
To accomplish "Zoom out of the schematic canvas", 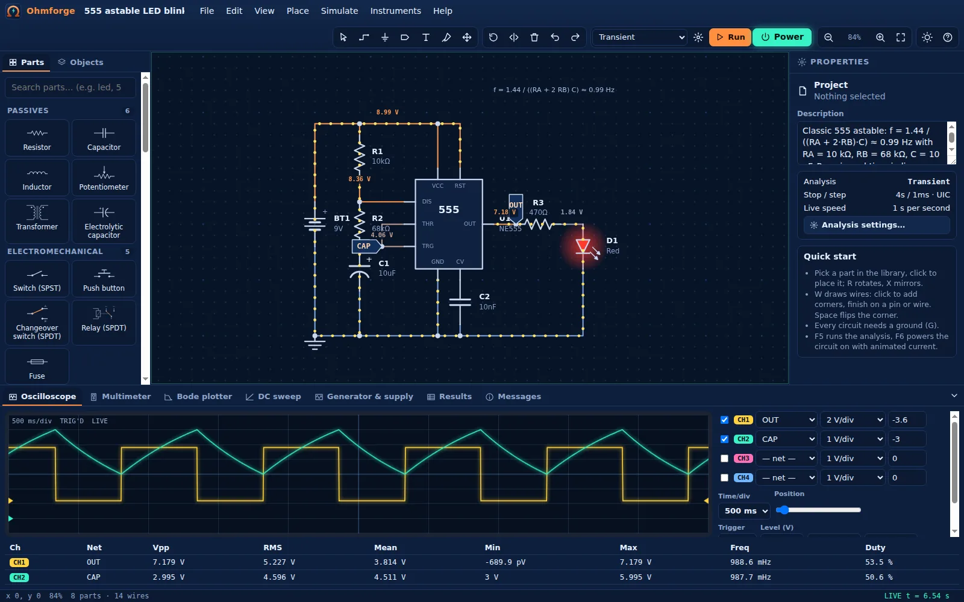I will point(828,37).
